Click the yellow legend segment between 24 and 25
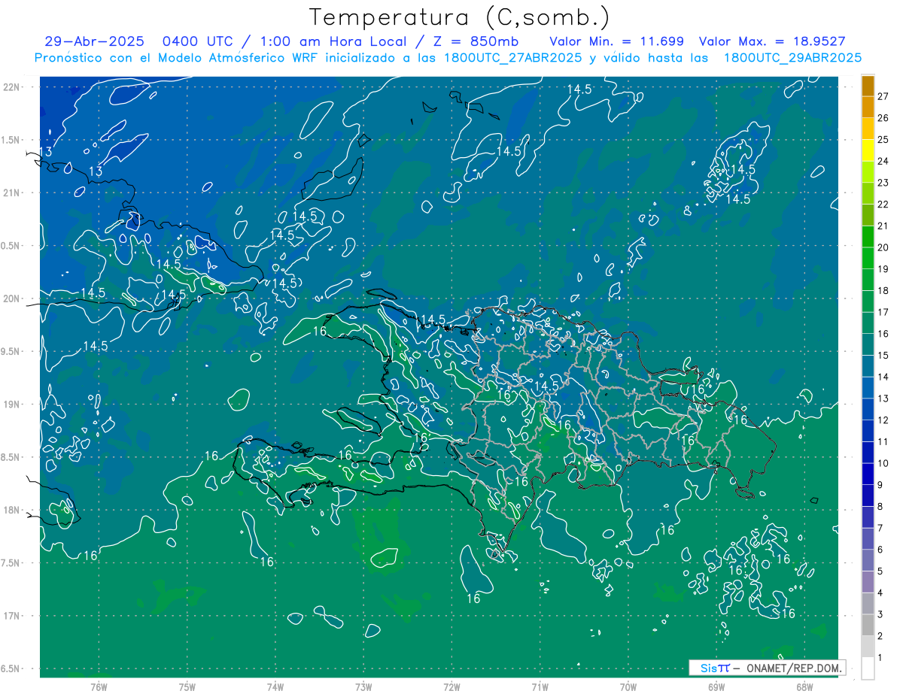The height and width of the screenshot is (697, 903). 868,150
